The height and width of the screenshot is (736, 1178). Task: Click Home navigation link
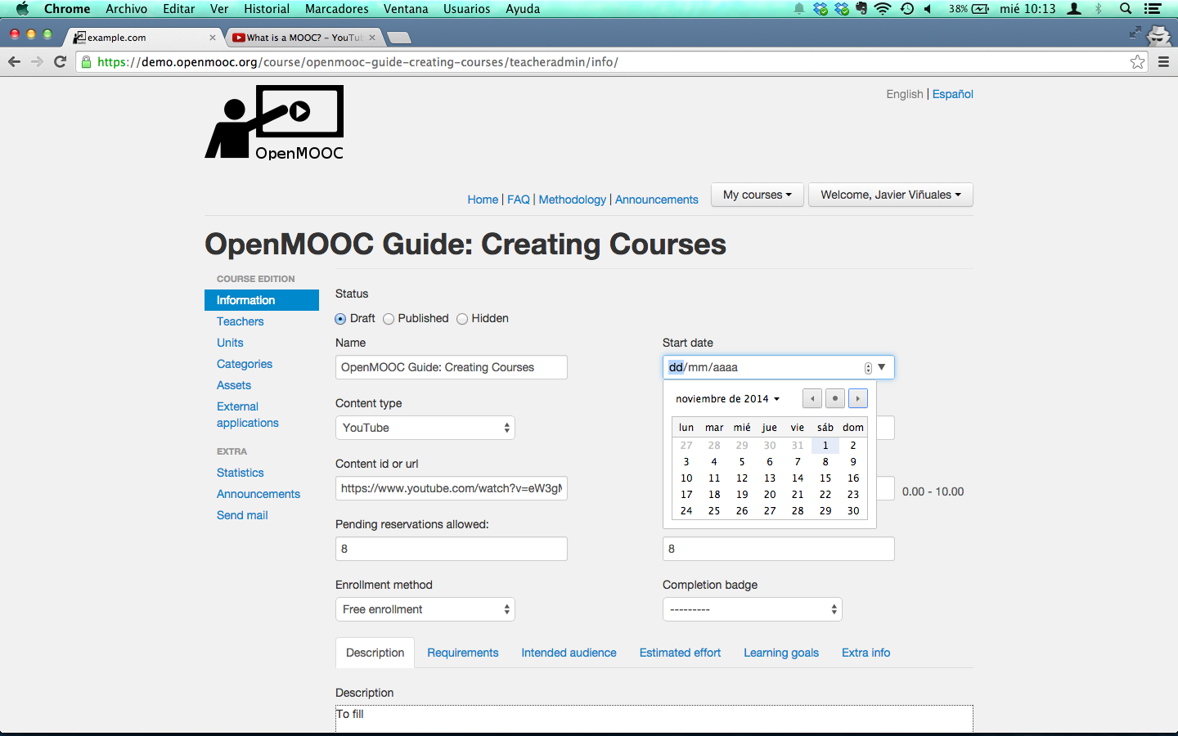tap(483, 200)
